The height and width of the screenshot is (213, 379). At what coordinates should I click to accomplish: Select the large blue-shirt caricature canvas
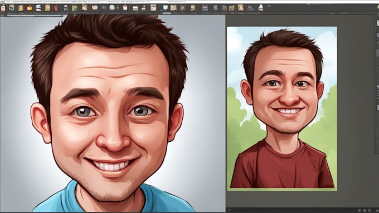[113, 113]
